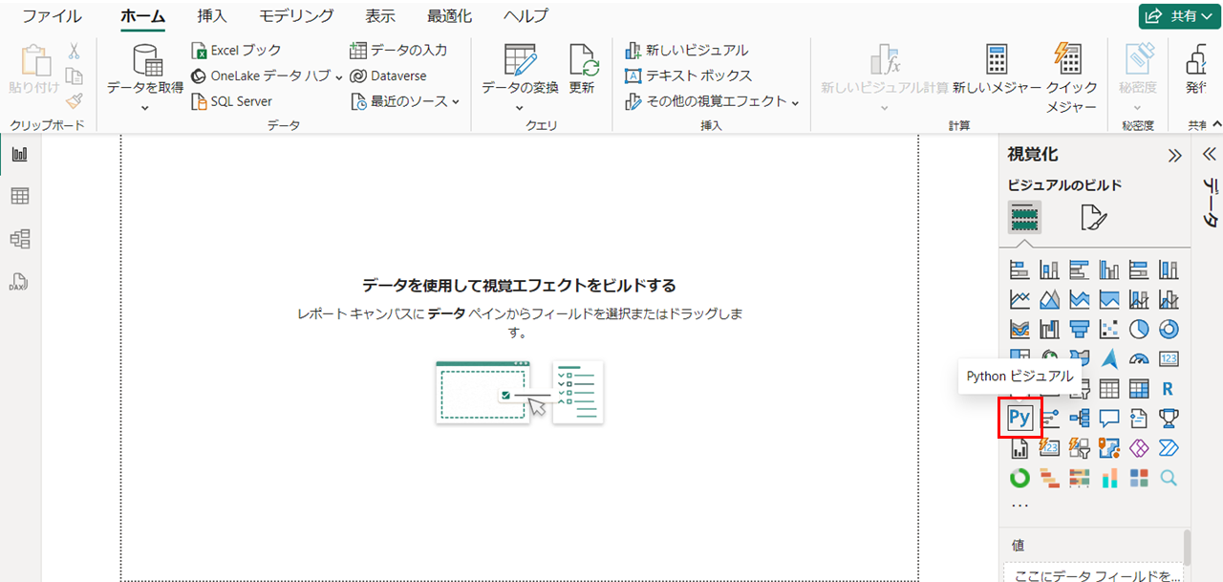Pick the donut chart visual

[1168, 329]
